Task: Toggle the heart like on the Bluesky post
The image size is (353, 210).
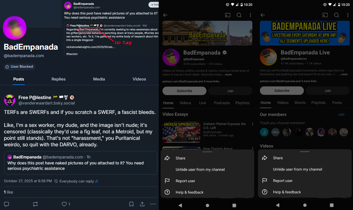Action: click(64, 204)
